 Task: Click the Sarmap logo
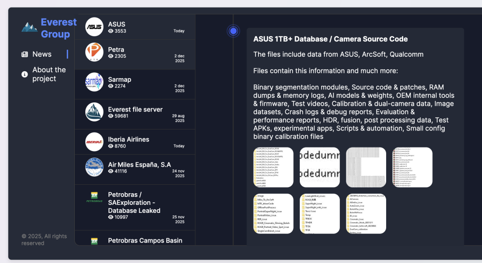click(x=94, y=81)
